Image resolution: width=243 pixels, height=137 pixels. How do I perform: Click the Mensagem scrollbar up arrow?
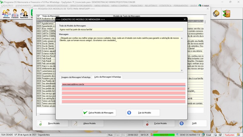point(182,38)
